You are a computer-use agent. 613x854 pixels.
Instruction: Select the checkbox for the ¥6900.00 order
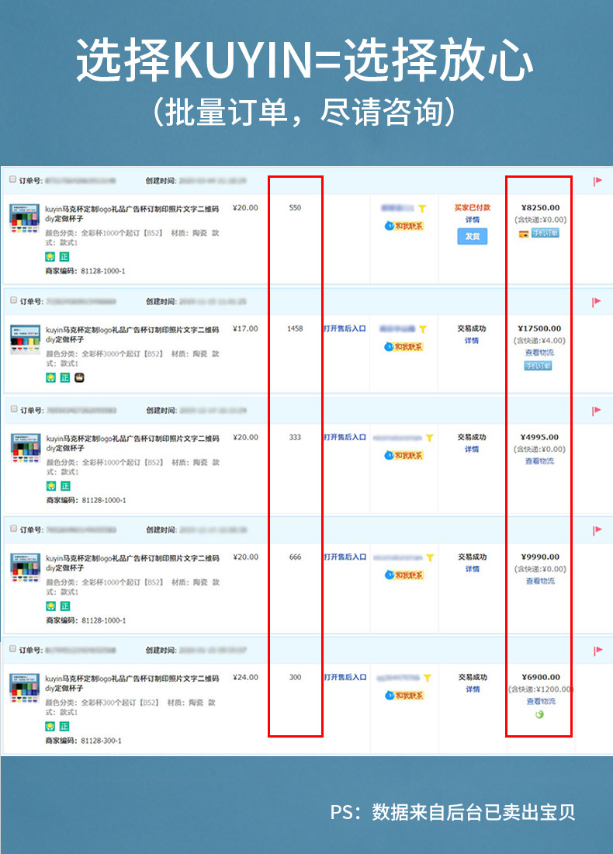click(x=12, y=649)
